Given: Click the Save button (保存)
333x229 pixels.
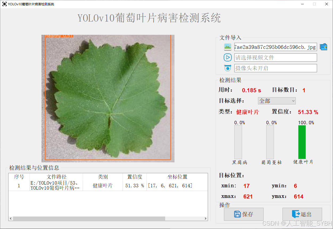Looking at the screenshot, I should point(244,214).
